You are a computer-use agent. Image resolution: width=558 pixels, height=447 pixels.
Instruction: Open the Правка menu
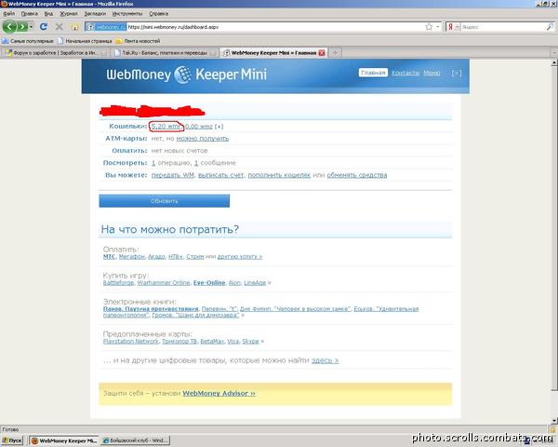[x=29, y=14]
